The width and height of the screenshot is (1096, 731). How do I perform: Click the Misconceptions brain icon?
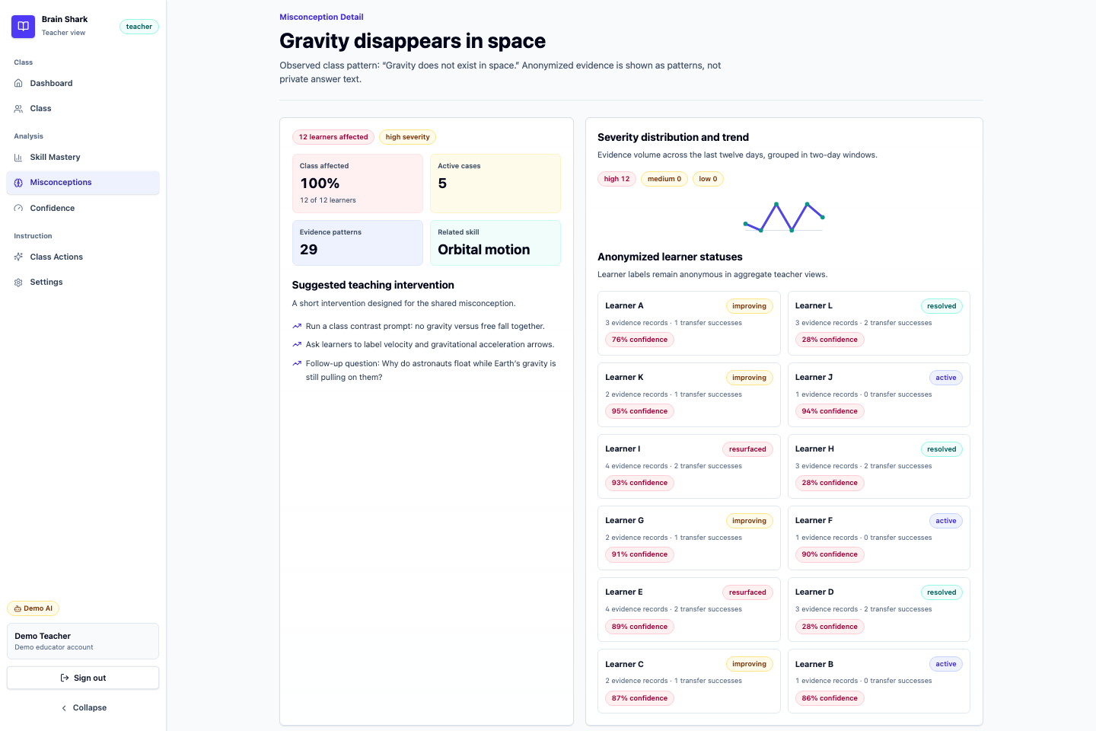(x=18, y=183)
